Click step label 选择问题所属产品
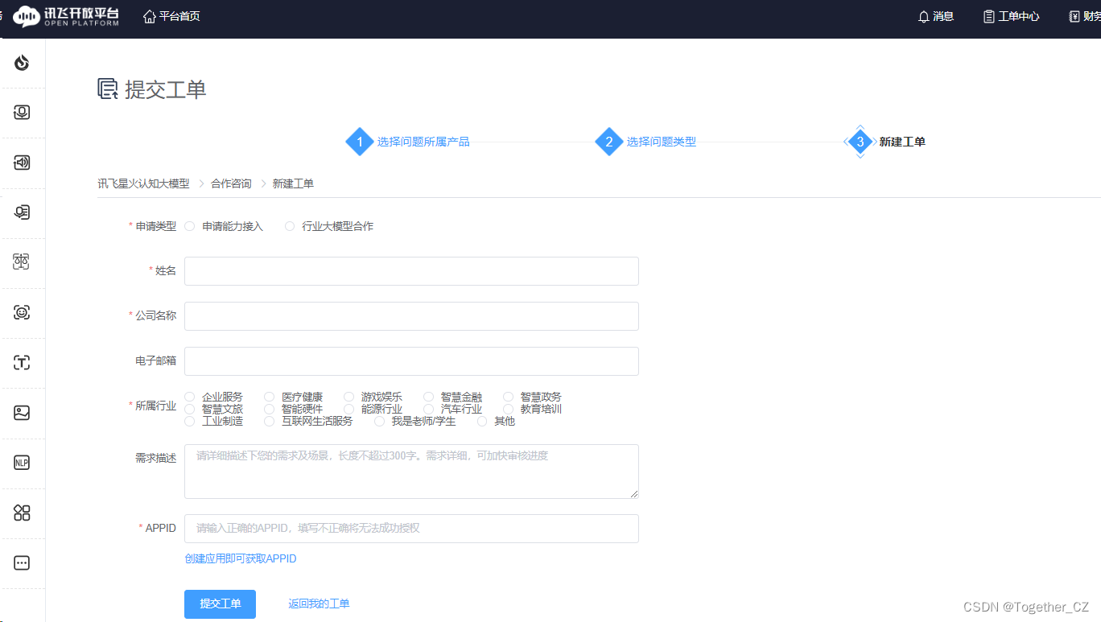The height and width of the screenshot is (622, 1101). 423,142
